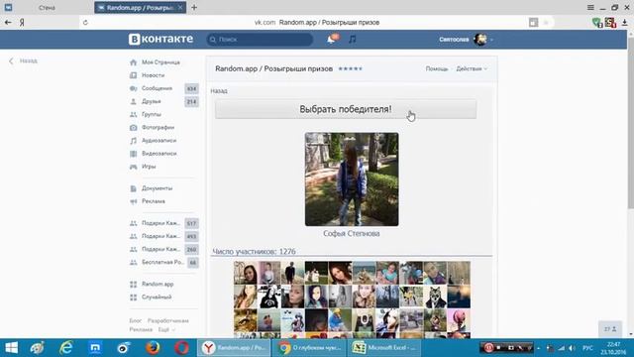Viewport: 634px width, 357px height.
Task: Open the Блог footer link
Action: point(136,320)
